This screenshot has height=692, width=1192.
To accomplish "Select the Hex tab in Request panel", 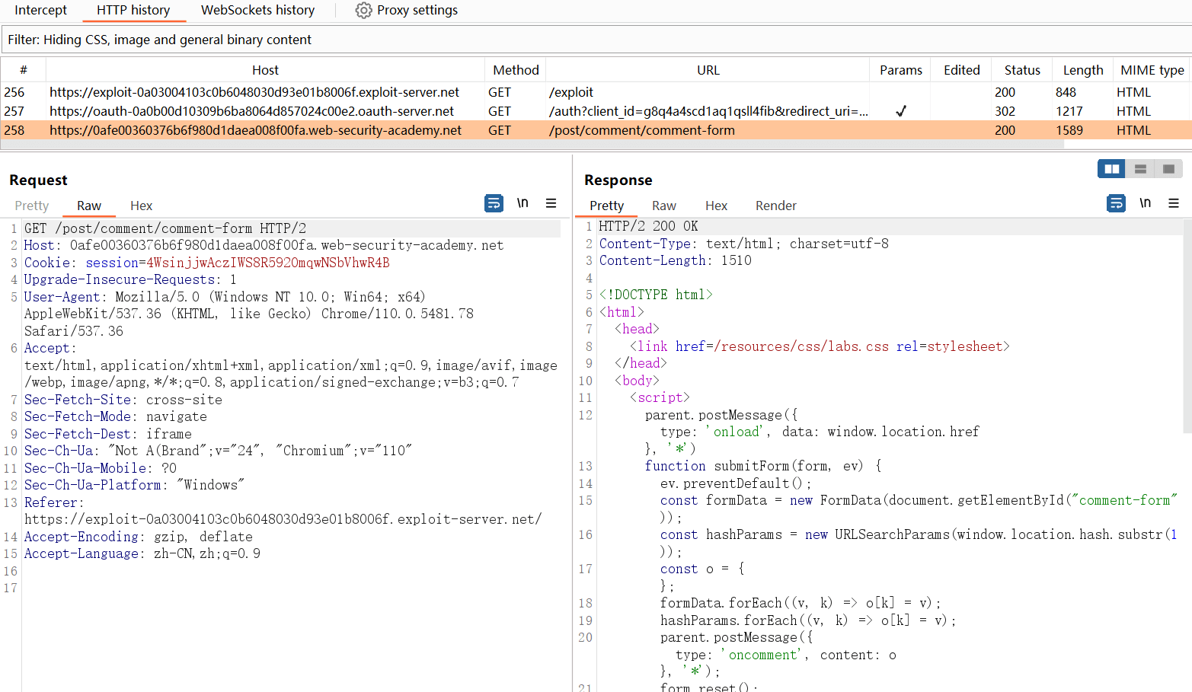I will 141,206.
